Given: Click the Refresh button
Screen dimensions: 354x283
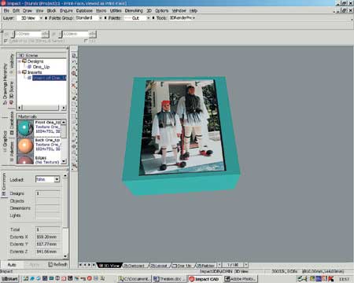Looking at the screenshot, I should 58,264.
